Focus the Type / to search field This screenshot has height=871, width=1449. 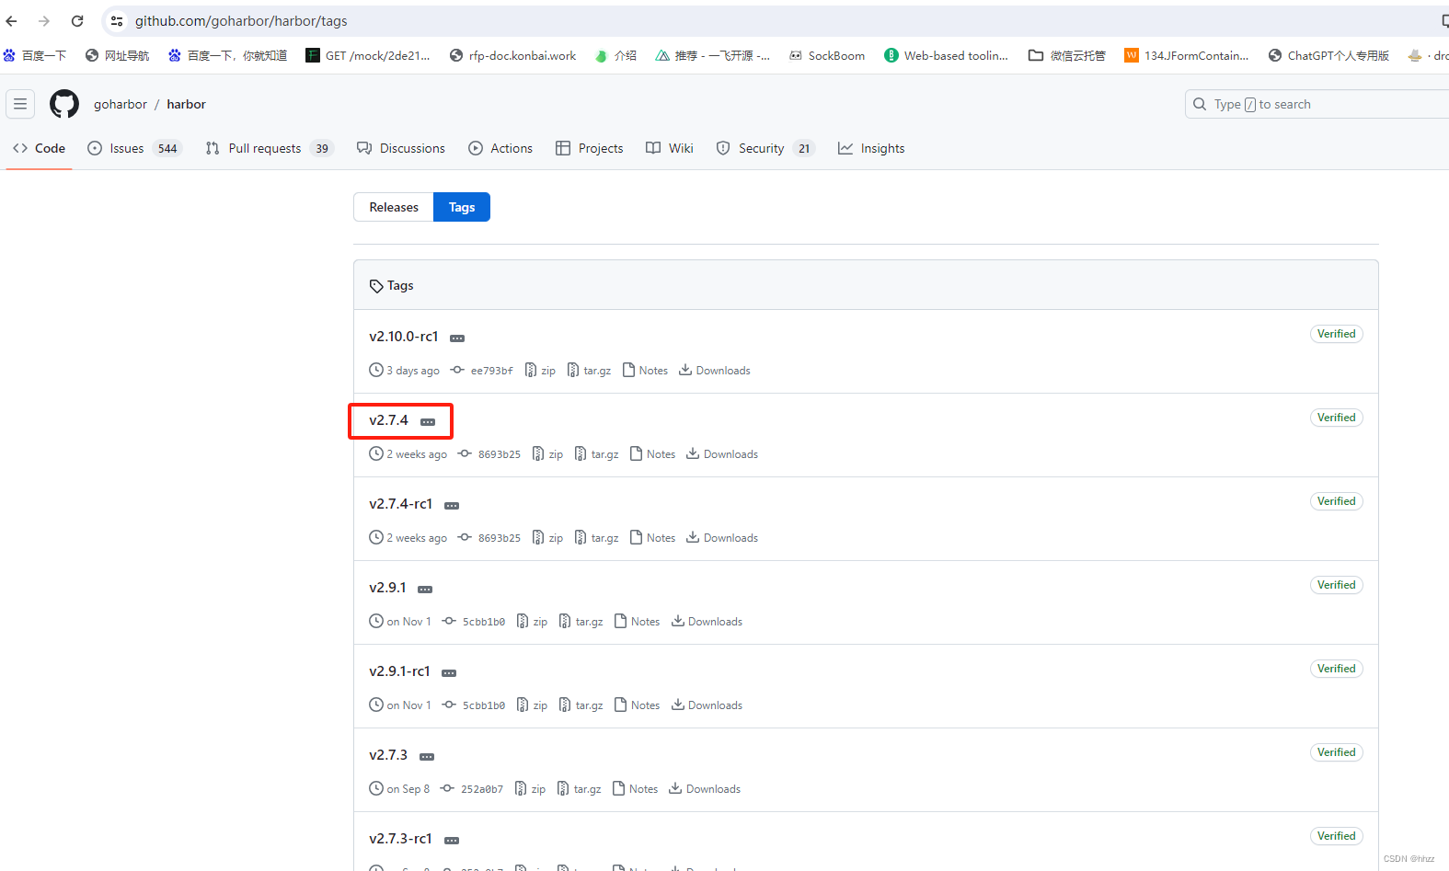point(1317,104)
